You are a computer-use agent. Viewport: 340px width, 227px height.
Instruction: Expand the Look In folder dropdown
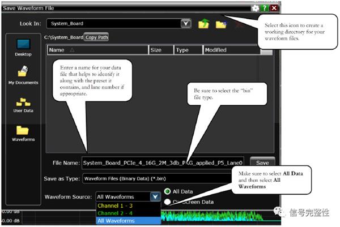tap(186, 23)
